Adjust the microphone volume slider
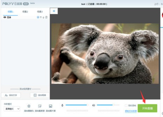 [x=77, y=105]
